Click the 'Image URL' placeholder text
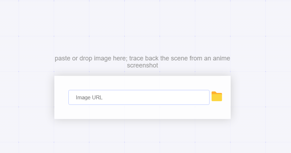The width and height of the screenshot is (291, 153). (89, 98)
